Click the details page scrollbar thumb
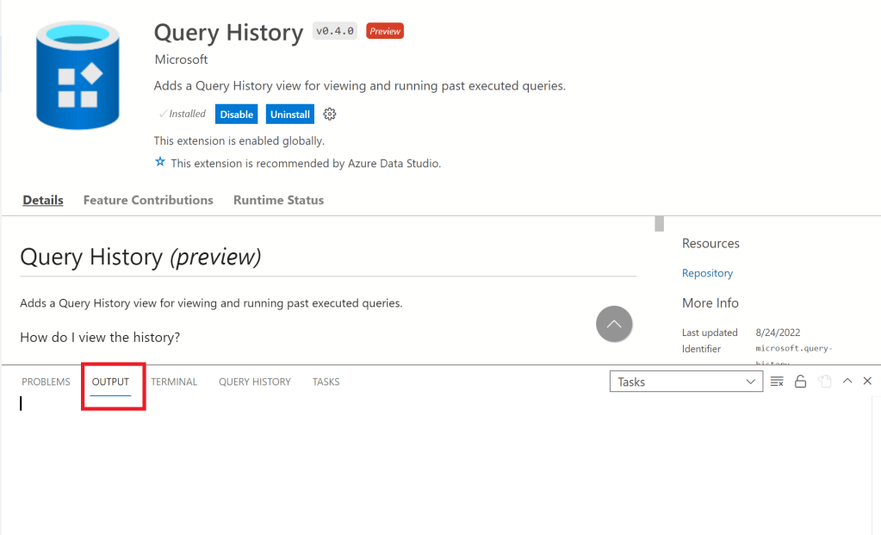The image size is (881, 535). tap(659, 224)
